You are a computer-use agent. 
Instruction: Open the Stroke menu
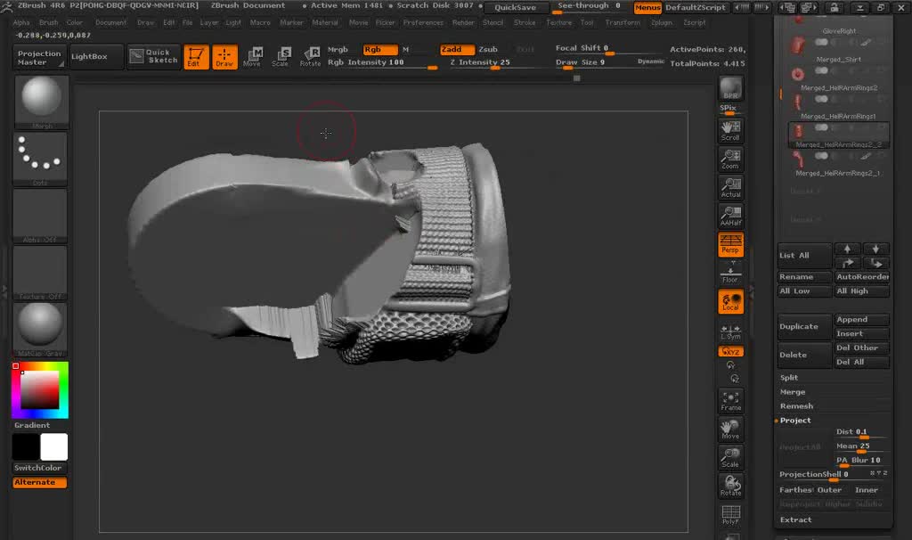[525, 22]
